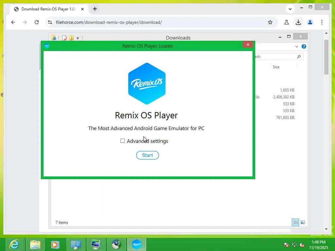Bookmark this page with the star
Viewport: 335px width, 251px height.
coord(270,22)
